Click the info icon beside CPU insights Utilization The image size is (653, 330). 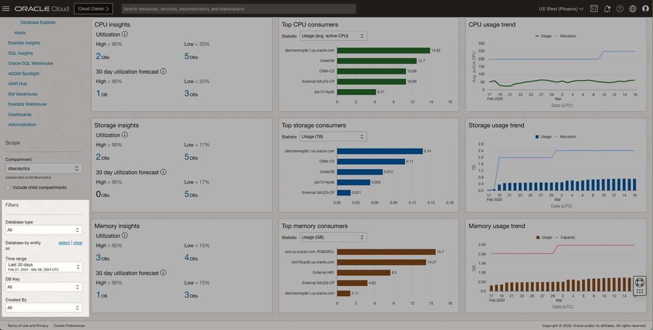point(125,34)
